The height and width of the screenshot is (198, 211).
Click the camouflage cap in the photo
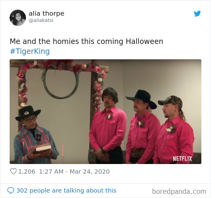point(170,101)
